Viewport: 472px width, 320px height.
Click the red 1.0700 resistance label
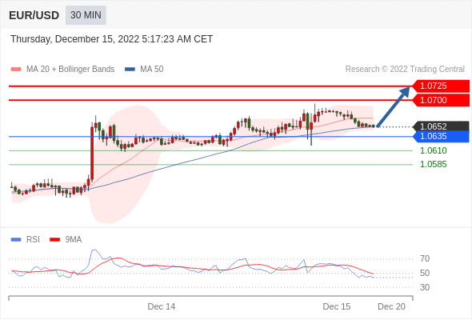point(441,100)
